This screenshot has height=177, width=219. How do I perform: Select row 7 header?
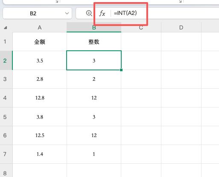tap(6, 154)
